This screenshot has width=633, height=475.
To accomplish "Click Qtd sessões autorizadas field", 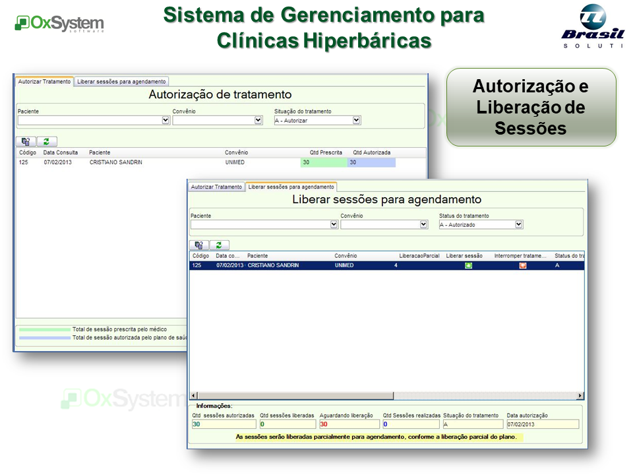I will pos(224,424).
